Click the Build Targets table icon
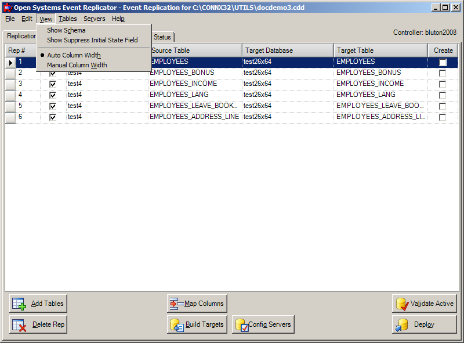The width and height of the screenshot is (464, 343). pos(177,324)
